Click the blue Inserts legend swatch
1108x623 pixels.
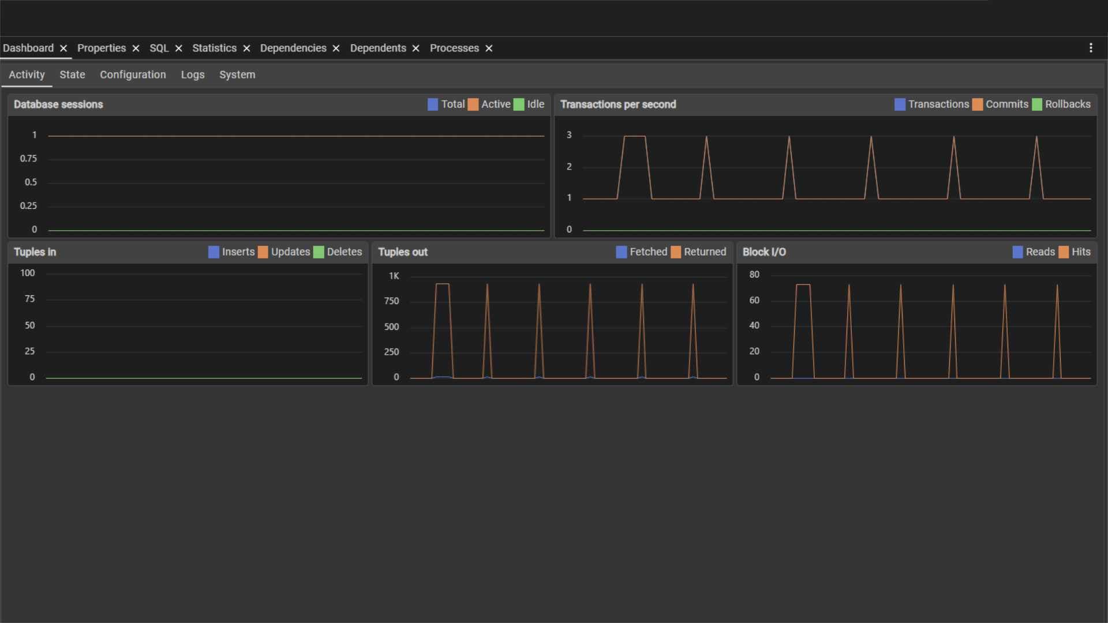[214, 252]
